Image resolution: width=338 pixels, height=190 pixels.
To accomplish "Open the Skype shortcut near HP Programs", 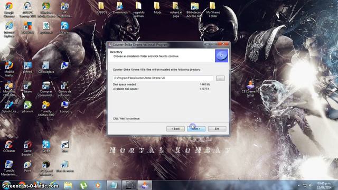I will click(x=64, y=27).
